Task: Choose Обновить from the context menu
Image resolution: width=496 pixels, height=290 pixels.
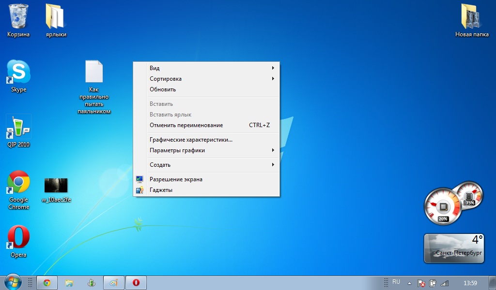Action: tap(163, 89)
